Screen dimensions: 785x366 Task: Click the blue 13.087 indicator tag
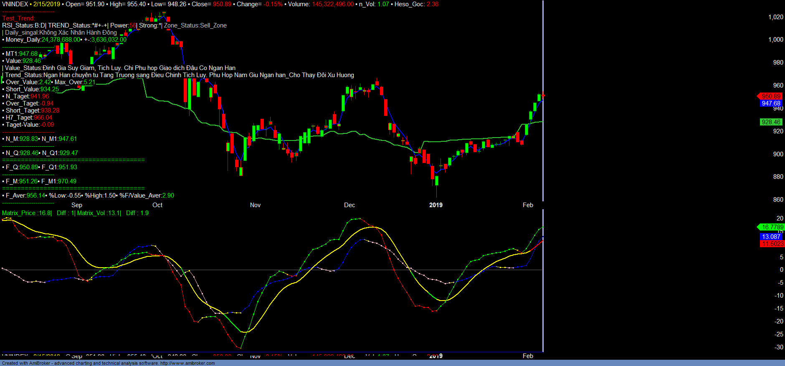pos(771,236)
